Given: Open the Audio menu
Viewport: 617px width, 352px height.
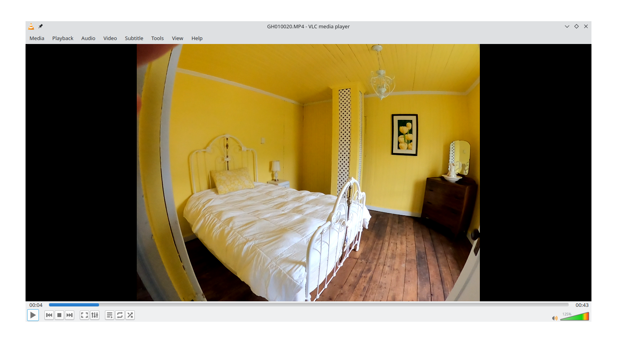Looking at the screenshot, I should pos(88,38).
